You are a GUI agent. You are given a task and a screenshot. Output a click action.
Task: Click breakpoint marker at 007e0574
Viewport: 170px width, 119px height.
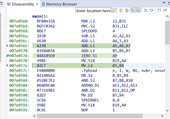8,56
